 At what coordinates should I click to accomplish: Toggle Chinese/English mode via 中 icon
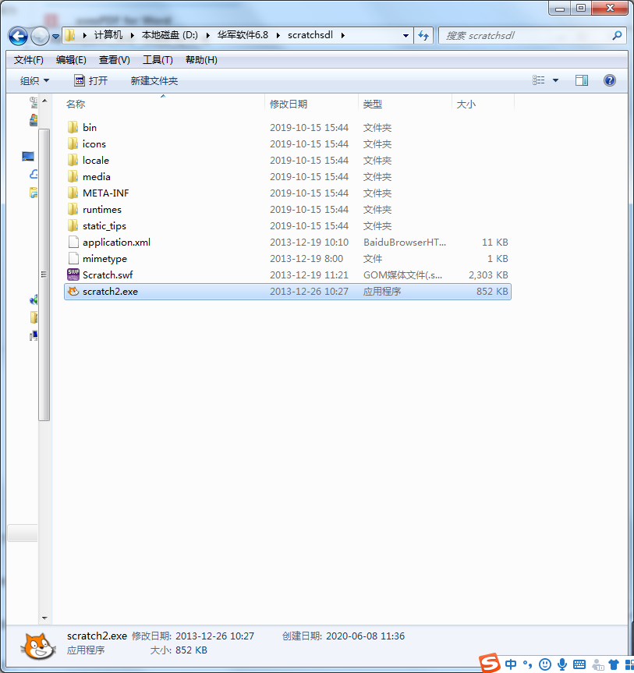pyautogui.click(x=511, y=664)
